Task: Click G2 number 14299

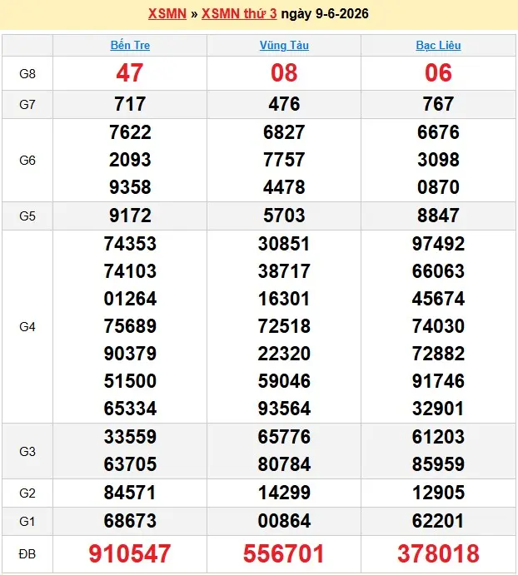Action: point(284,493)
